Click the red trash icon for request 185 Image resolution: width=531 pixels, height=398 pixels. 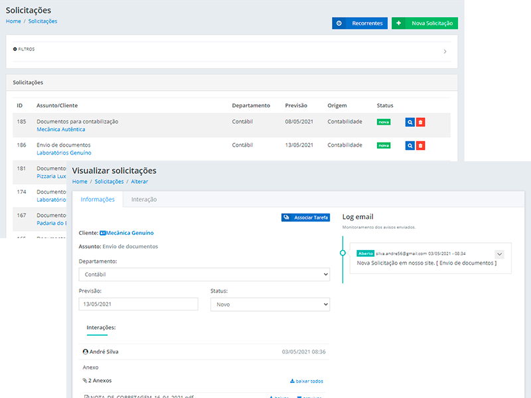[x=421, y=123]
